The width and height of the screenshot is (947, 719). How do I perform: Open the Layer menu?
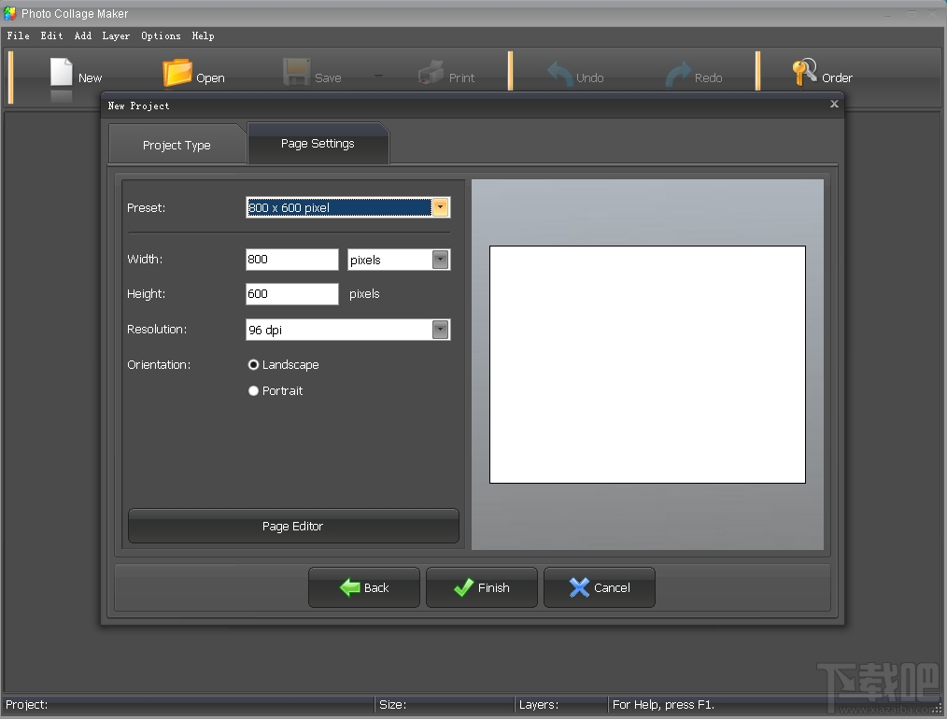click(x=116, y=35)
